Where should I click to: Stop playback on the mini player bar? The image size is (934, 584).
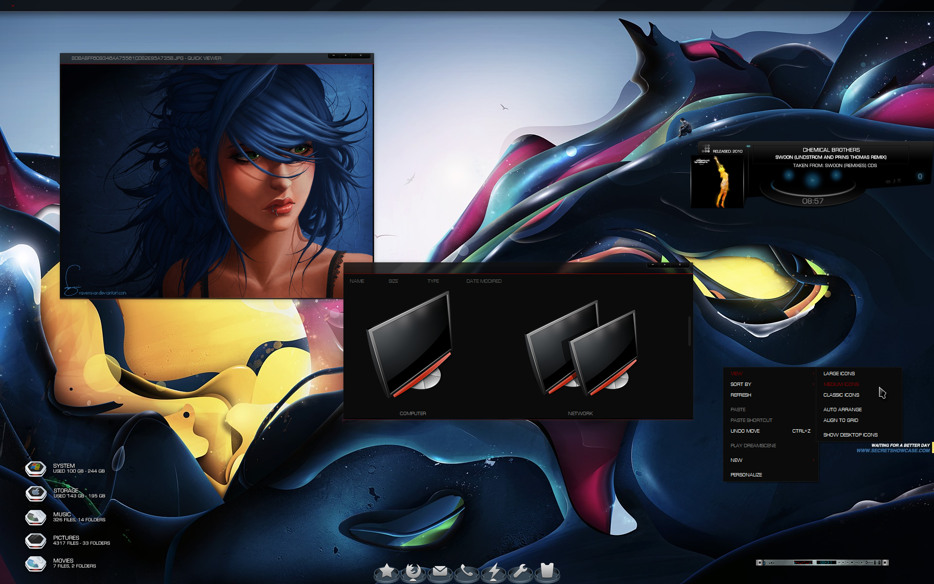tap(852, 563)
